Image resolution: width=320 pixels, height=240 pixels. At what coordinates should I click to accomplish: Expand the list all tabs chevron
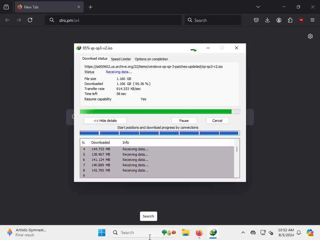tap(258, 7)
